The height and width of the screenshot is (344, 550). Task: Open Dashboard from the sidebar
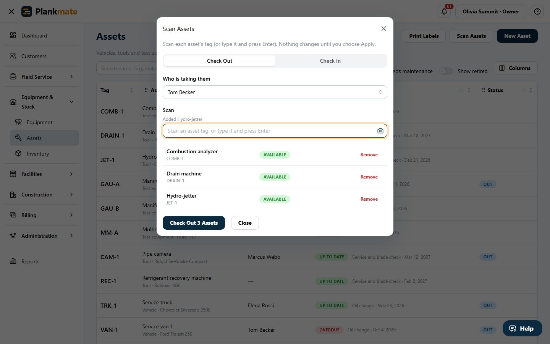(x=42, y=36)
